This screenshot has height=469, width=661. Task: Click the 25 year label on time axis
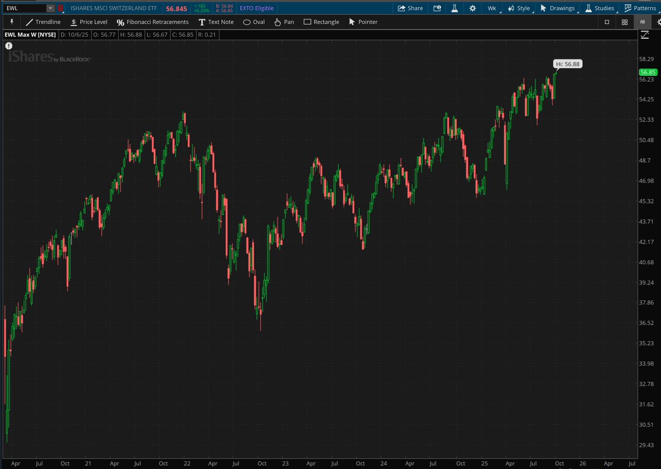485,463
